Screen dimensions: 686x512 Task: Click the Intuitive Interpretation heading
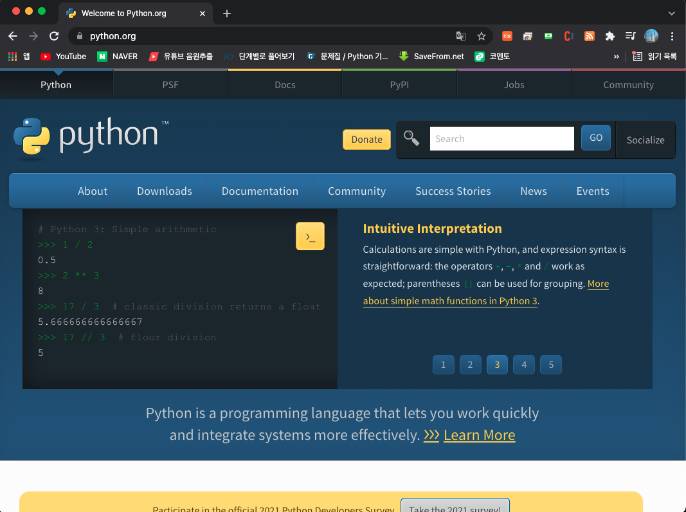[432, 228]
